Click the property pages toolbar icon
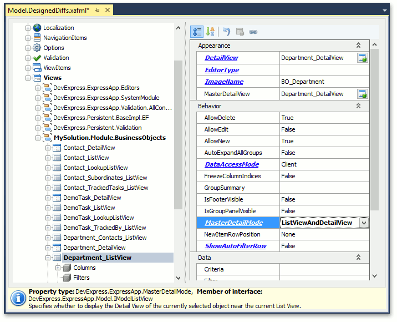The width and height of the screenshot is (397, 322). click(240, 32)
